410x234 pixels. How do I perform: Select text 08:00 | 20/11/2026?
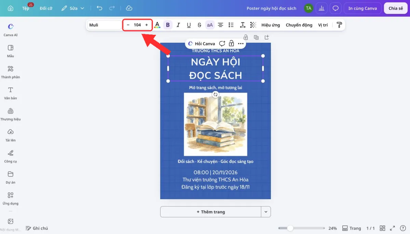(x=215, y=173)
